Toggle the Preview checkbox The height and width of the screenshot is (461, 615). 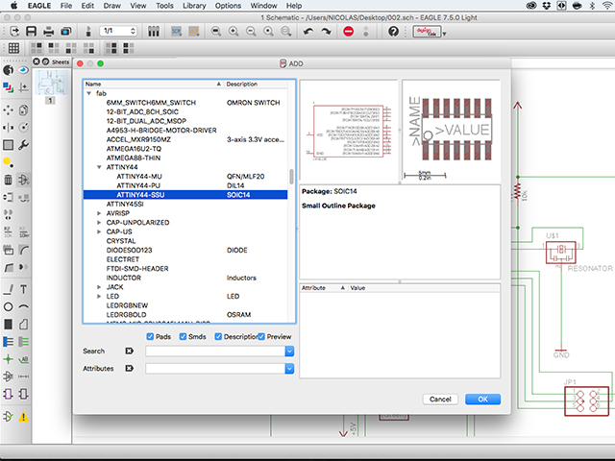click(261, 337)
